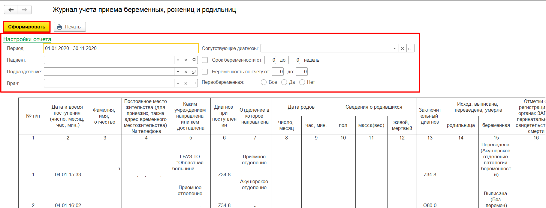
Task: Expand the Подразделение dropdown list
Action: (x=178, y=72)
